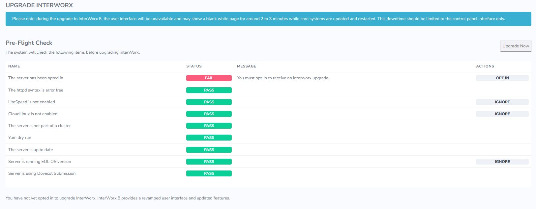Click the ACTIONS column header

[485, 66]
